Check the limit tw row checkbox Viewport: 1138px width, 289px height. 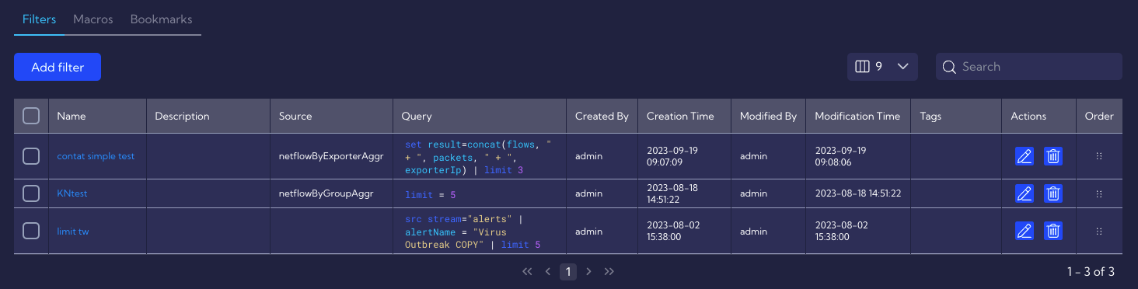click(31, 231)
